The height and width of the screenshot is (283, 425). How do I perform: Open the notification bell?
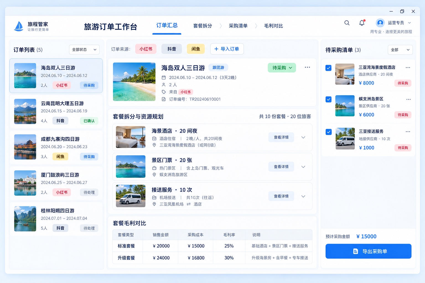pos(362,23)
